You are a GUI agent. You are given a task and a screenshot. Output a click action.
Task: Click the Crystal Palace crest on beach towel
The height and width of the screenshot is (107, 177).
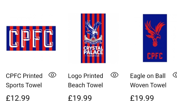(93, 32)
